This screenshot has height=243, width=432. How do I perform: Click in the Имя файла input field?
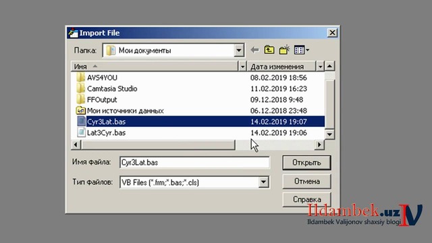tap(194, 162)
